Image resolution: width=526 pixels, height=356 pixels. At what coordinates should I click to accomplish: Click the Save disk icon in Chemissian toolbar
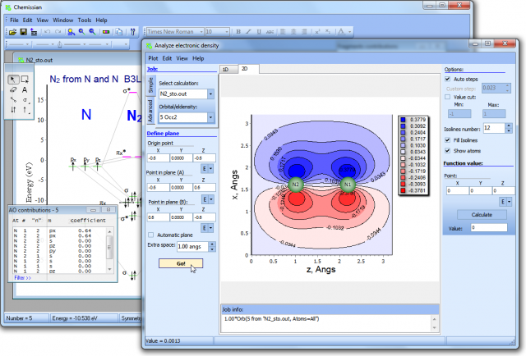click(x=23, y=32)
